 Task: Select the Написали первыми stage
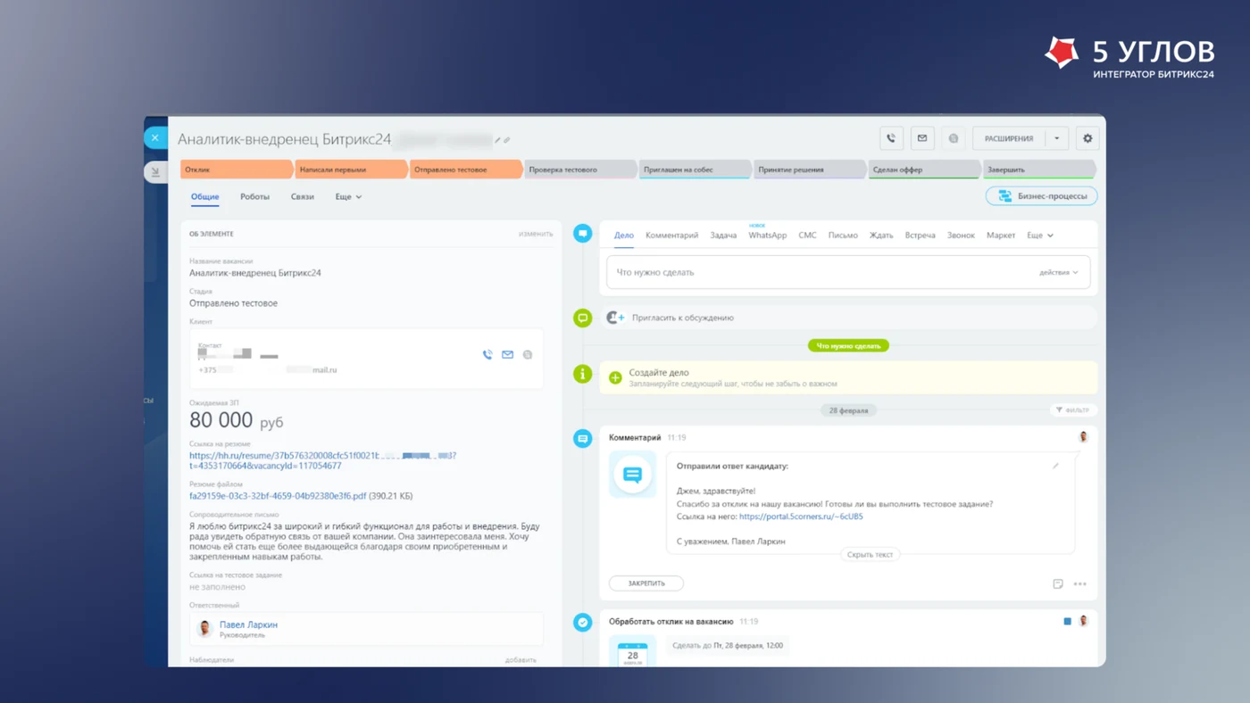[x=351, y=170]
